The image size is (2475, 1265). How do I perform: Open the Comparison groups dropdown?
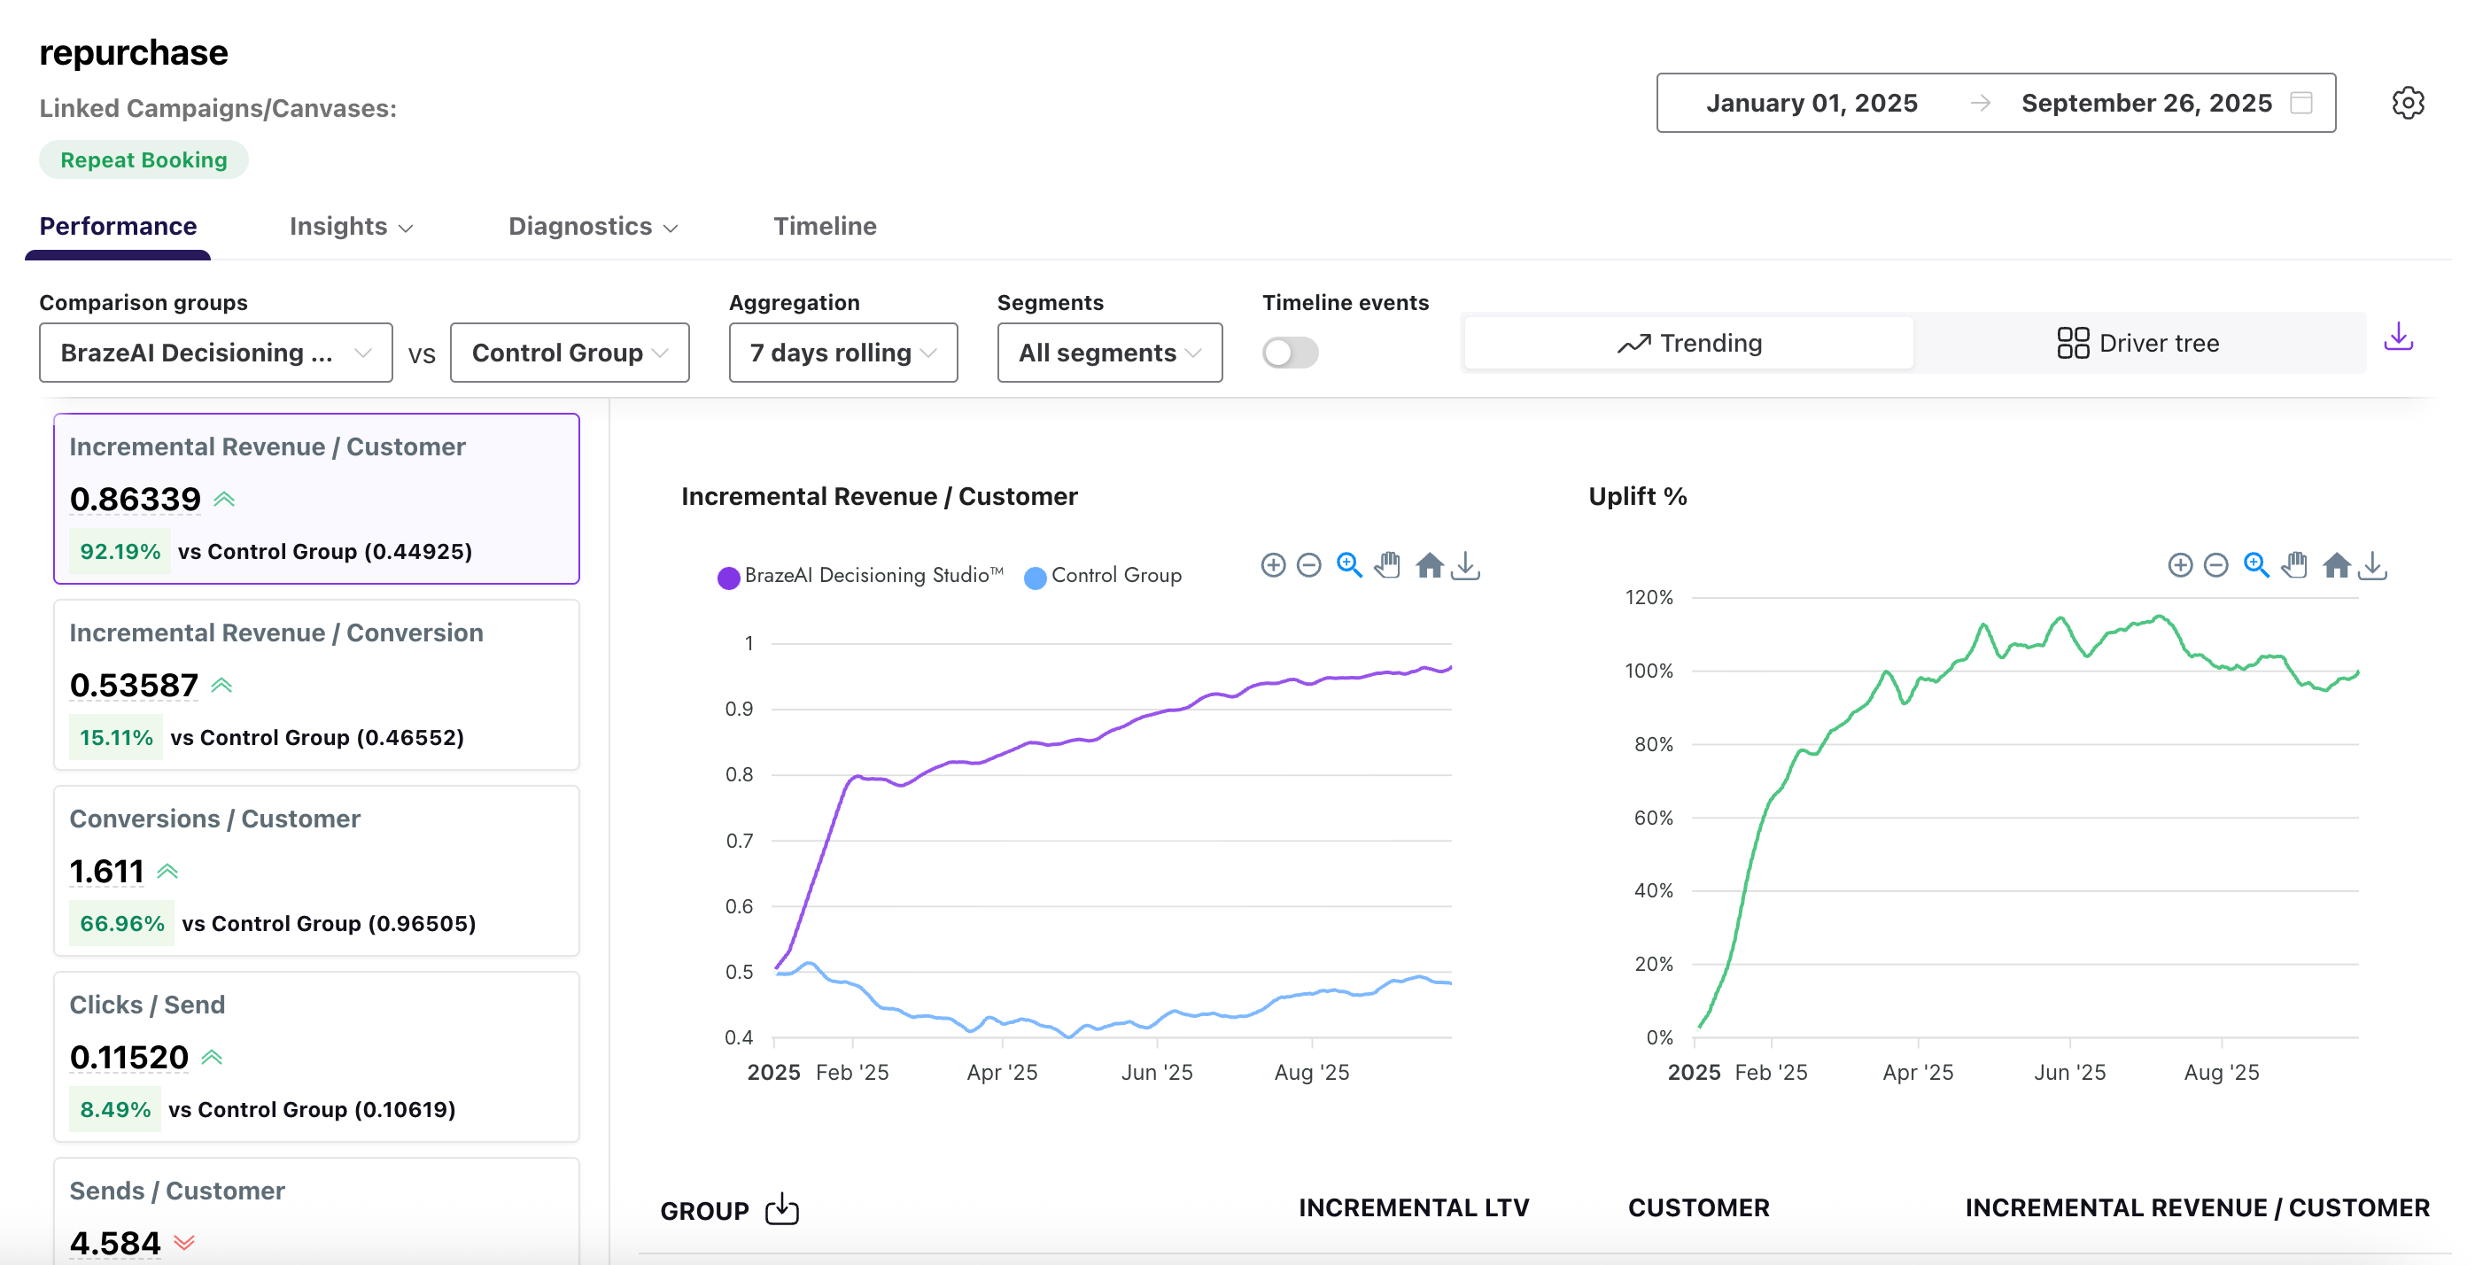pos(215,353)
